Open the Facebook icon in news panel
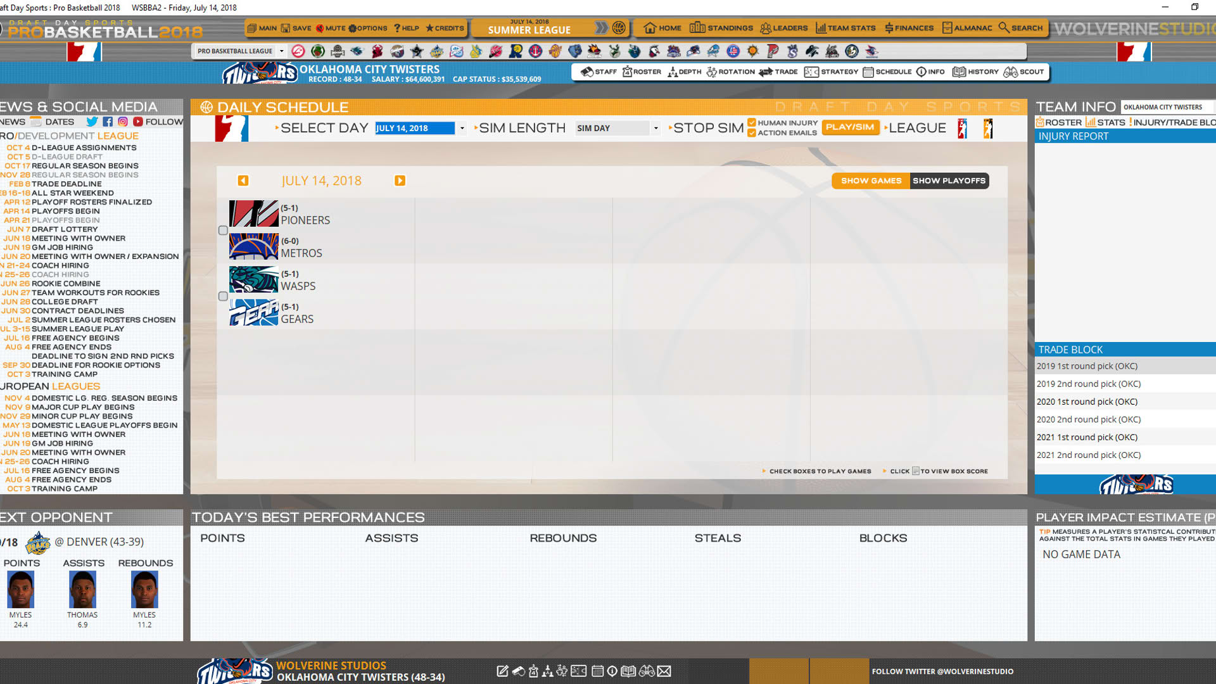Screen dimensions: 1216x684 tap(108, 122)
